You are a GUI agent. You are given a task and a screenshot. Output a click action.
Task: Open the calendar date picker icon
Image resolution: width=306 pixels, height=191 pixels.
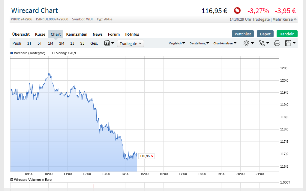(x=107, y=43)
